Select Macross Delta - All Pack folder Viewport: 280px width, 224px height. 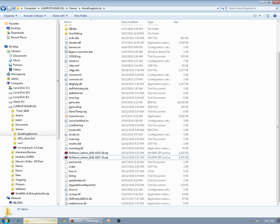click(x=29, y=162)
